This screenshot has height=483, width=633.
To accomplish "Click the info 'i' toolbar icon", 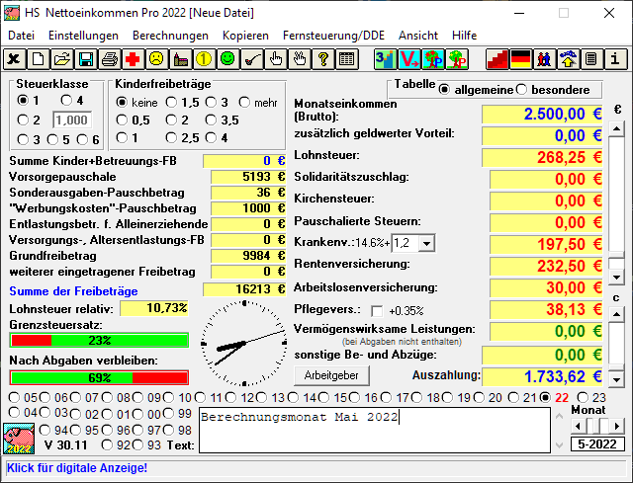I will pos(615,59).
